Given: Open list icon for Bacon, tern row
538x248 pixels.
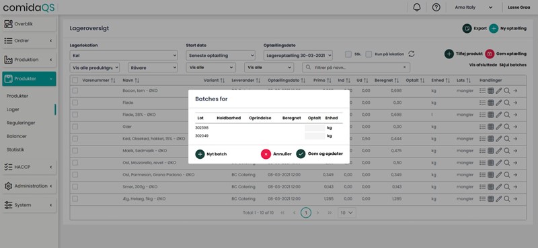Looking at the screenshot, I should click(482, 90).
